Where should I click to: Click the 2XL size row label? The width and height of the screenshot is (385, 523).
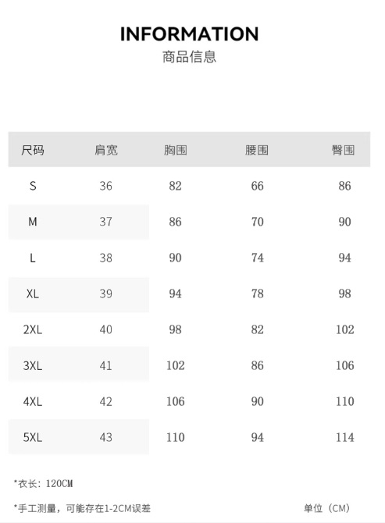[33, 329]
